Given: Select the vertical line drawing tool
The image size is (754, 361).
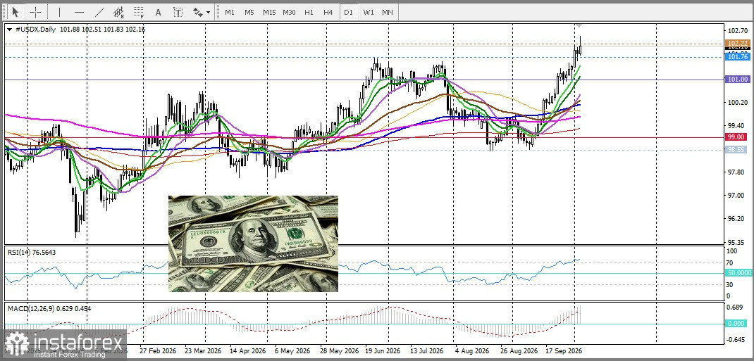Looking at the screenshot, I should pos(59,12).
